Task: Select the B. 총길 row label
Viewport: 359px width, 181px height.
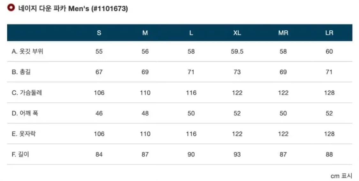Action: (21, 72)
